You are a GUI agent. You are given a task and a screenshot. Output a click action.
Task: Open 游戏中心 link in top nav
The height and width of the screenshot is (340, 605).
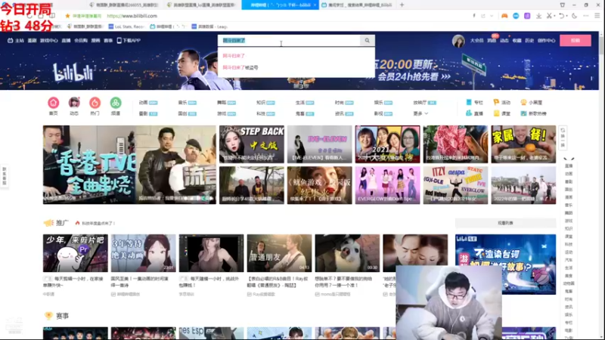[48, 41]
